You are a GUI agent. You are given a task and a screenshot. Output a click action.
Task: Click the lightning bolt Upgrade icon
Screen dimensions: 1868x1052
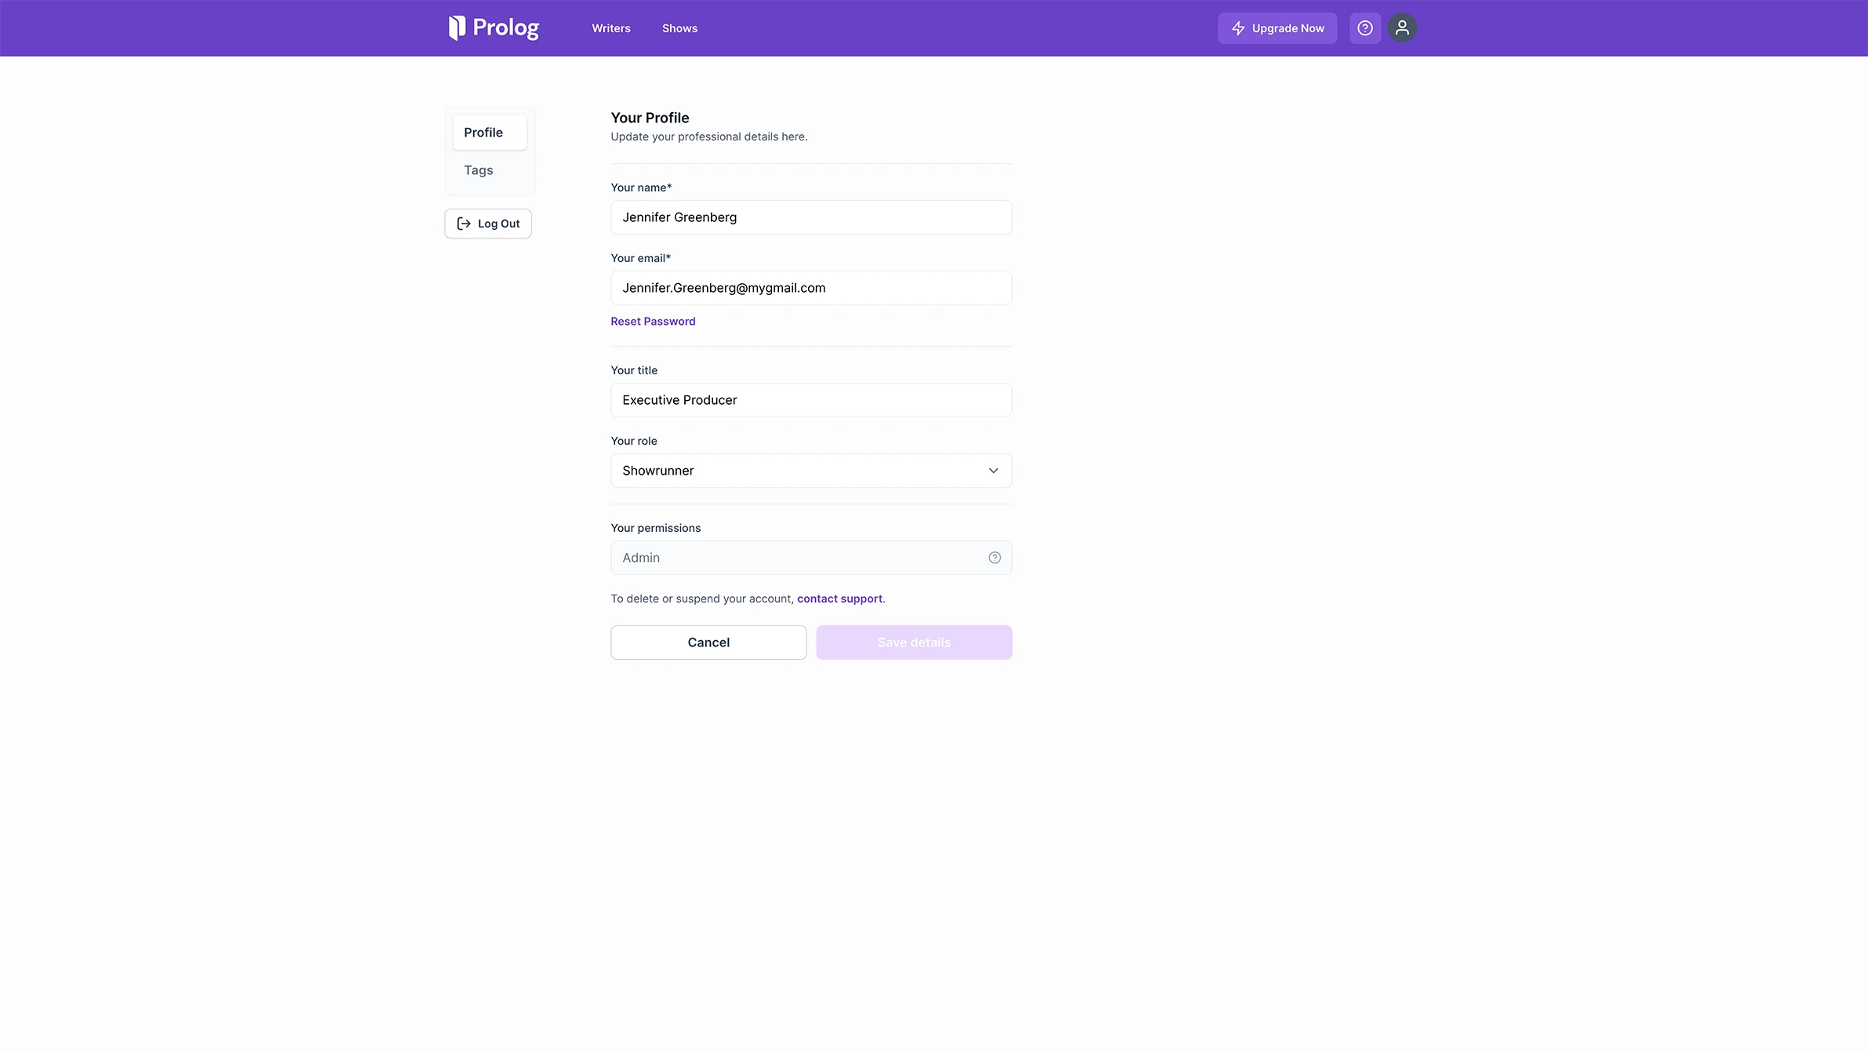[1238, 28]
